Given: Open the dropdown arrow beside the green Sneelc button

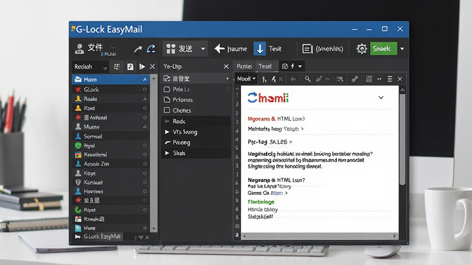Looking at the screenshot, I should point(402,49).
